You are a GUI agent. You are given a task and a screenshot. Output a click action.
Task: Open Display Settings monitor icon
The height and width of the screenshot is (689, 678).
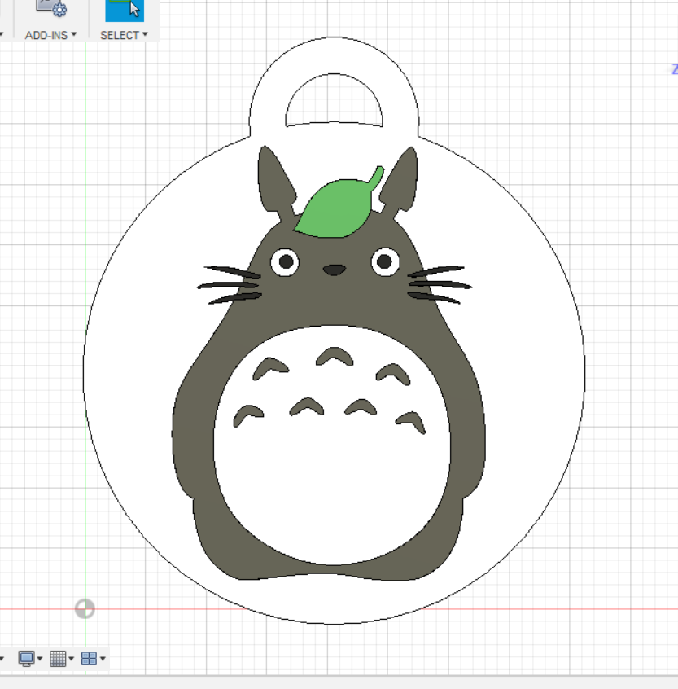26,658
